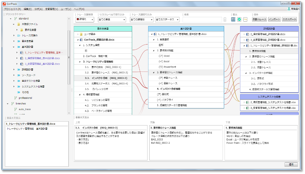The width and height of the screenshot is (305, 174).
Task: Click the blue tag icon of 単体テスト仕様書
Action: tap(19, 81)
